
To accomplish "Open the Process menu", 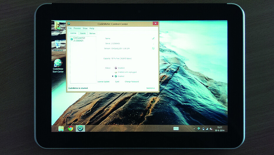I will click(77, 28).
